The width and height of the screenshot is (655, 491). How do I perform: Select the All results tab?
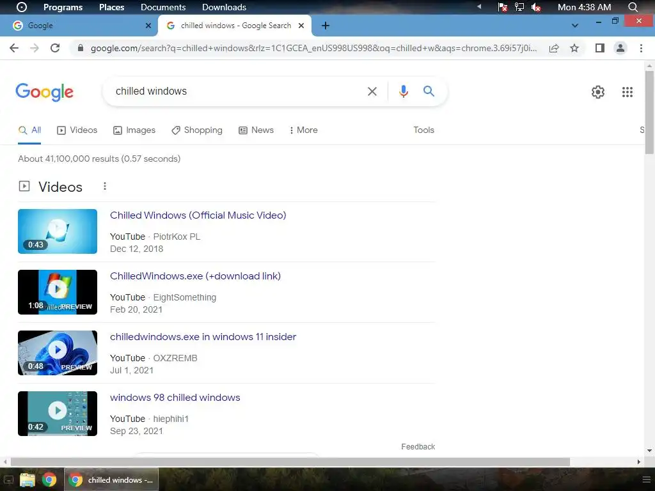click(x=29, y=130)
